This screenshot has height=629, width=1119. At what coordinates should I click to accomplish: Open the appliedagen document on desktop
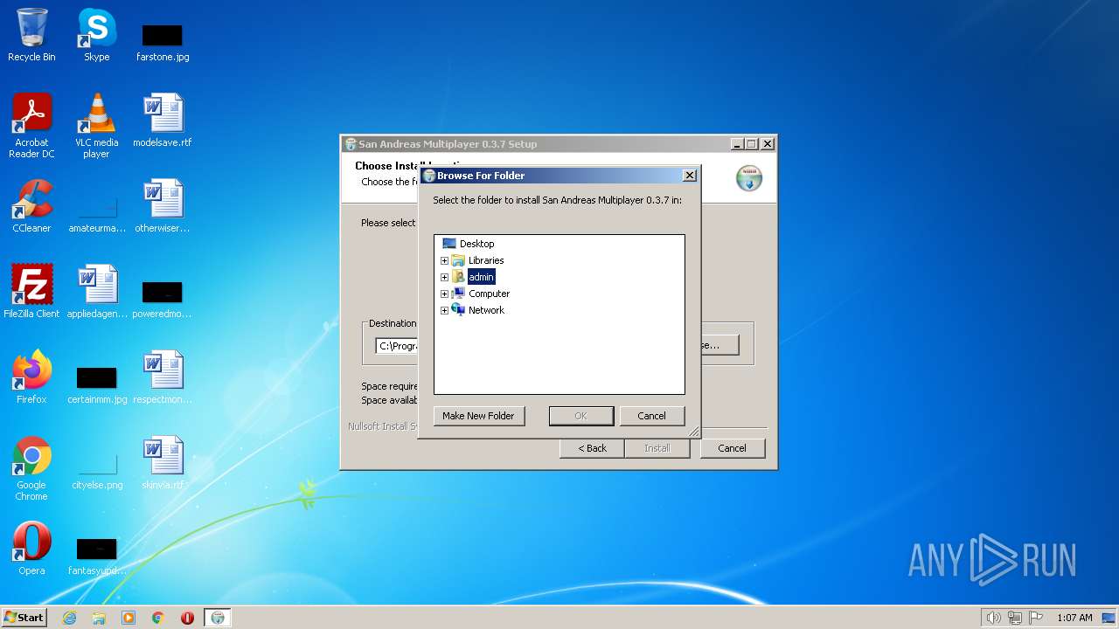pos(97,292)
